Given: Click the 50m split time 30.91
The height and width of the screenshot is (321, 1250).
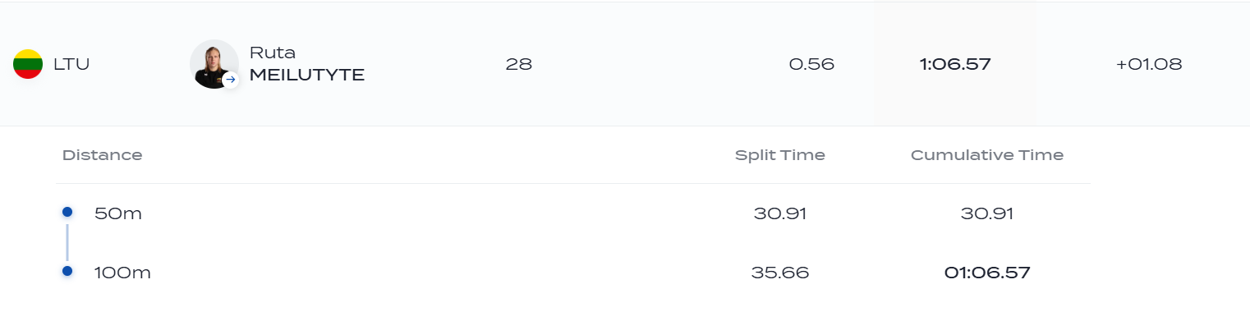Looking at the screenshot, I should (x=780, y=213).
